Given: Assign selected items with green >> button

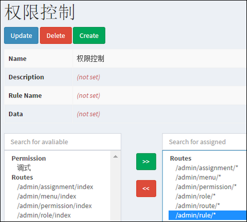Looking at the screenshot, I should [146, 162].
